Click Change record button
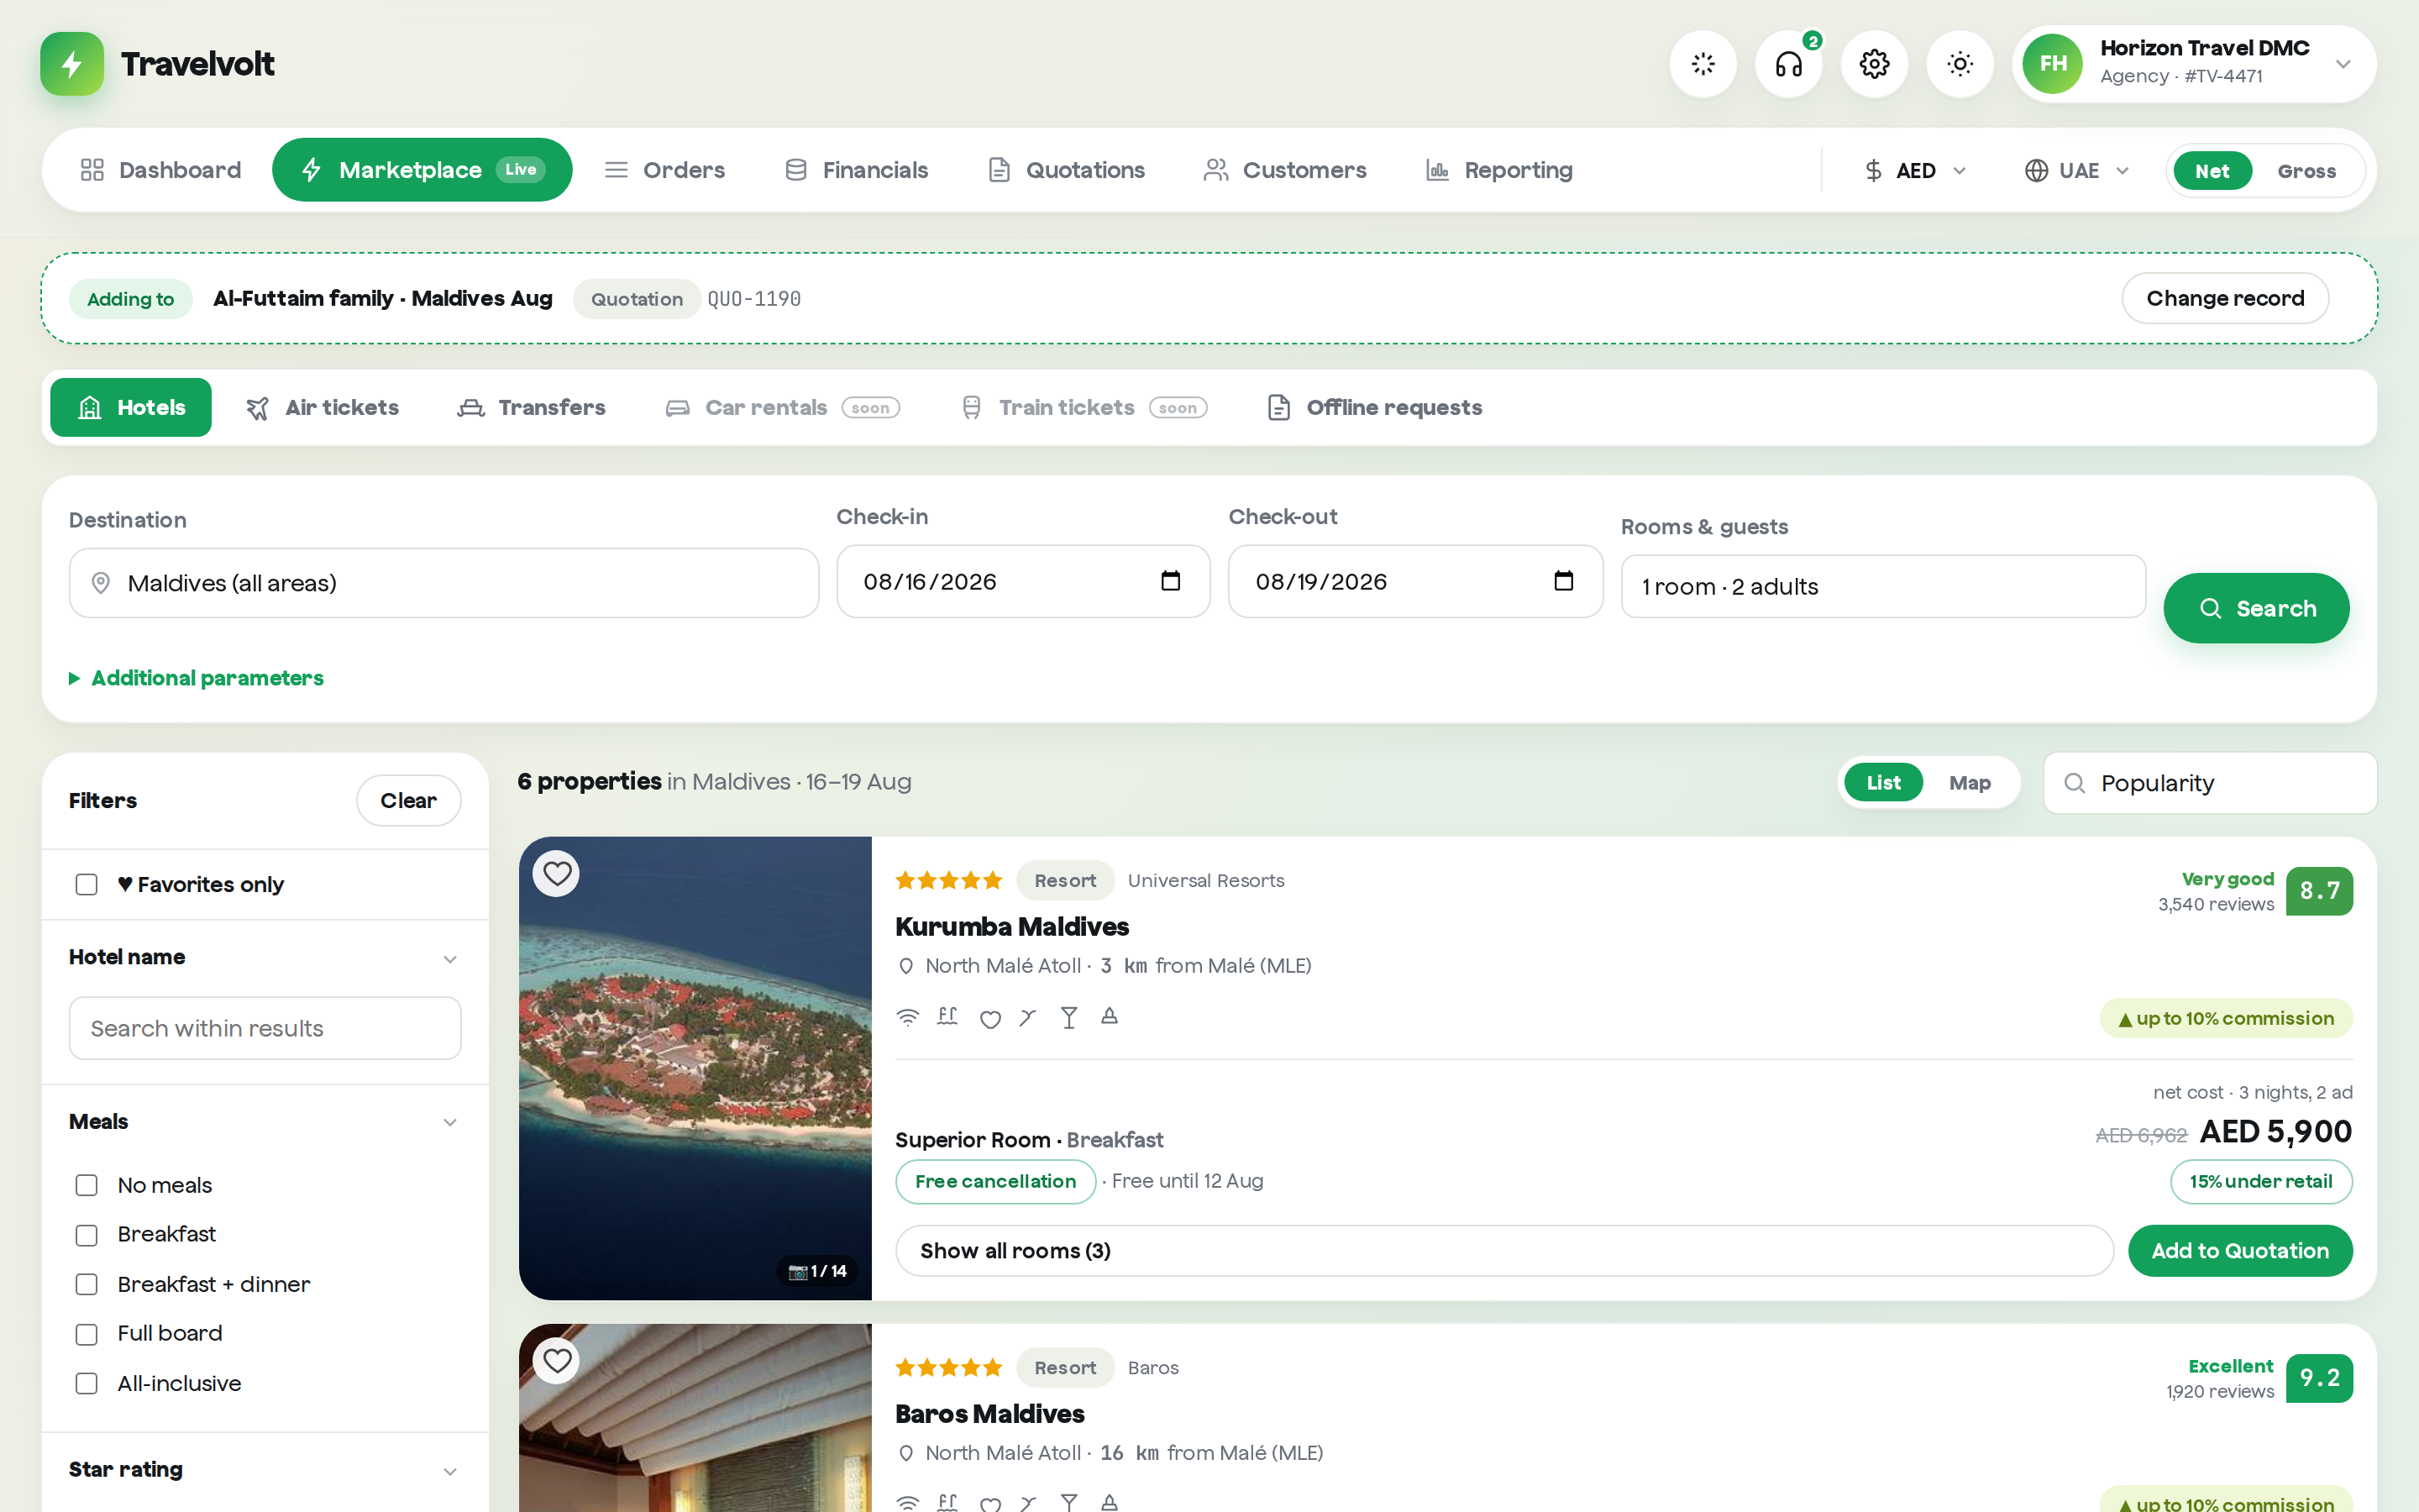The height and width of the screenshot is (1512, 2419). click(x=2225, y=298)
